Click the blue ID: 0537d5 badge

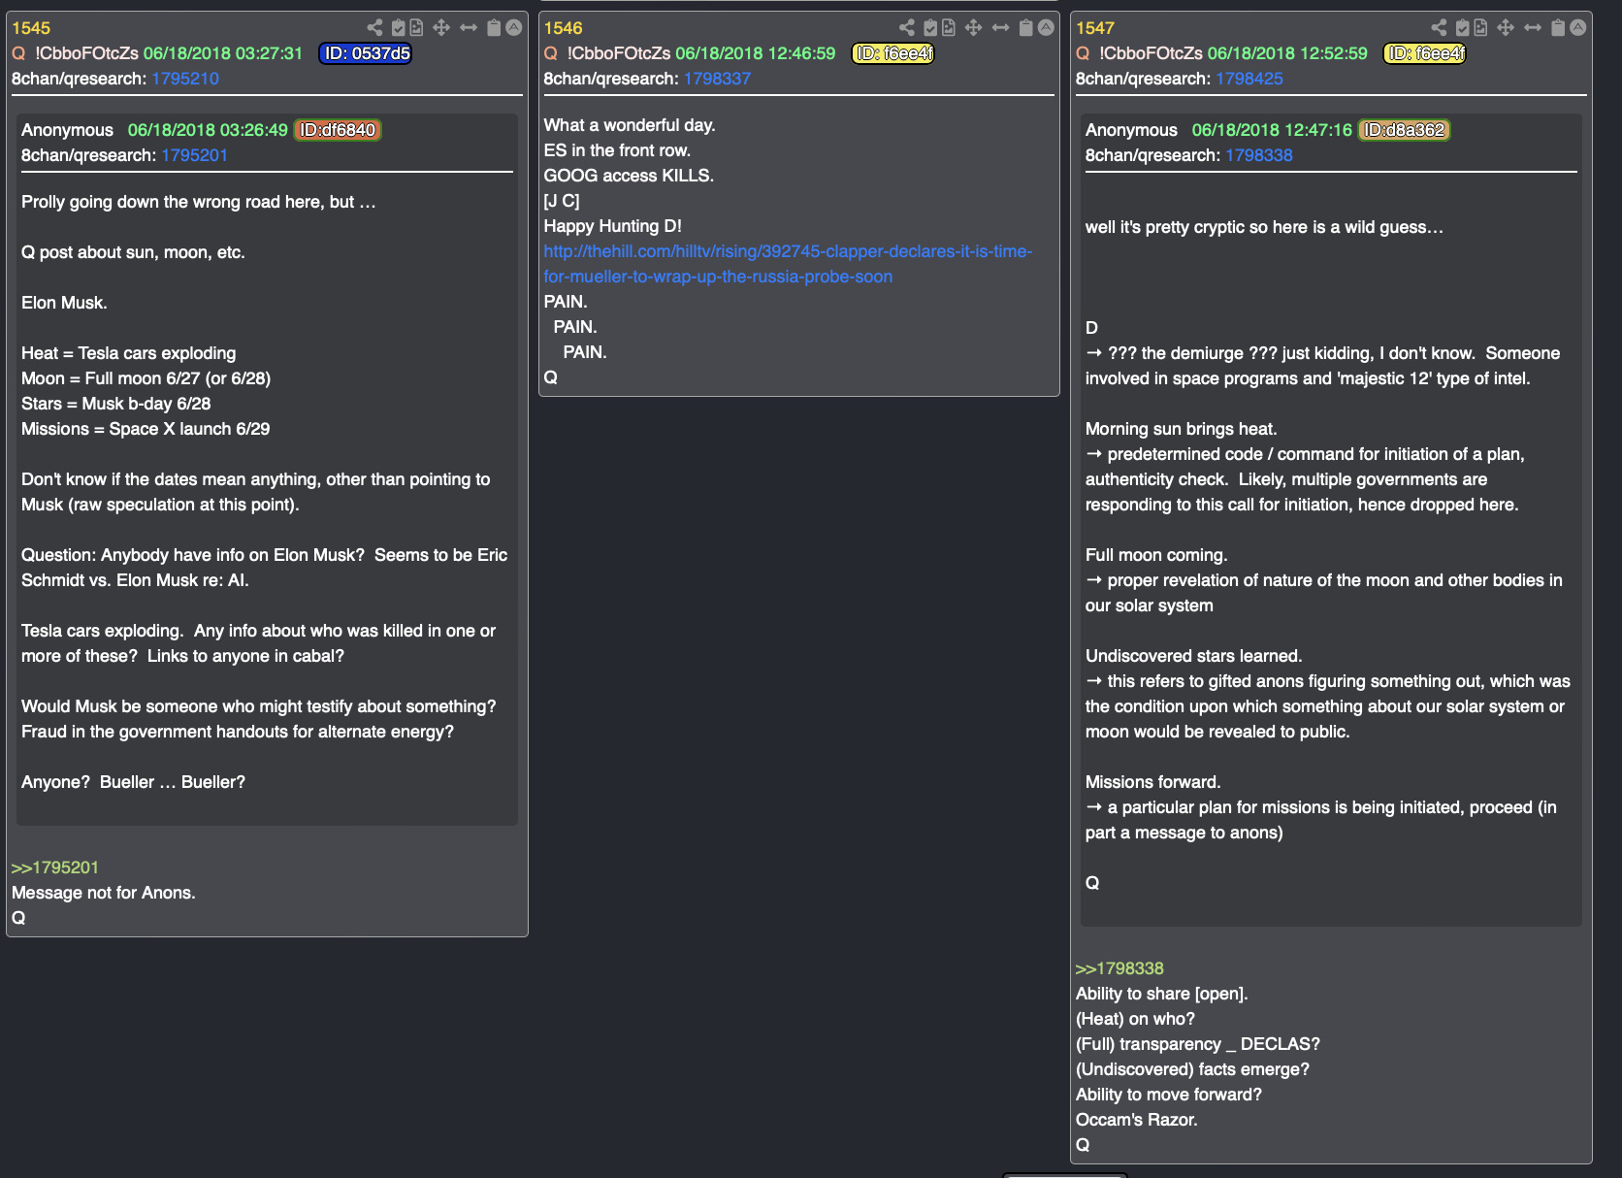click(366, 53)
